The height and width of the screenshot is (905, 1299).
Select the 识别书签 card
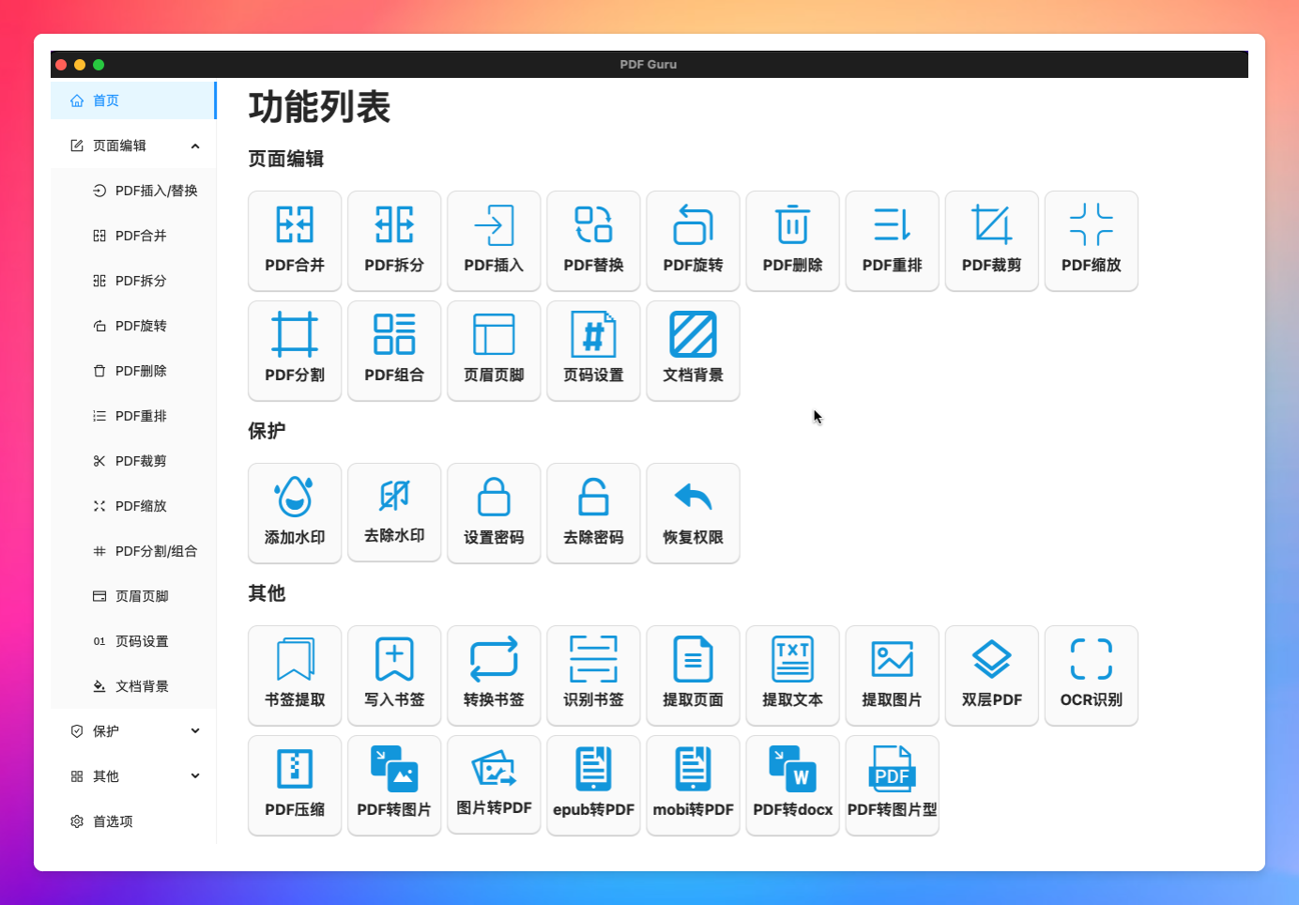pos(593,676)
